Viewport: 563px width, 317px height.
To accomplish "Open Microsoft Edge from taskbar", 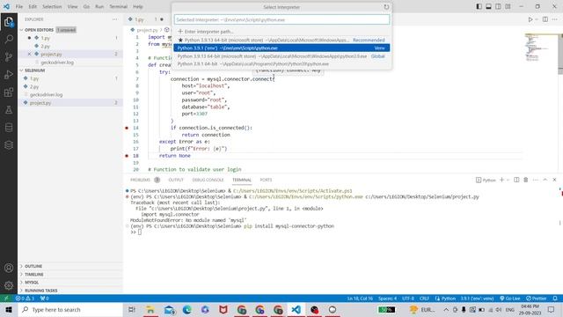I will point(187,309).
